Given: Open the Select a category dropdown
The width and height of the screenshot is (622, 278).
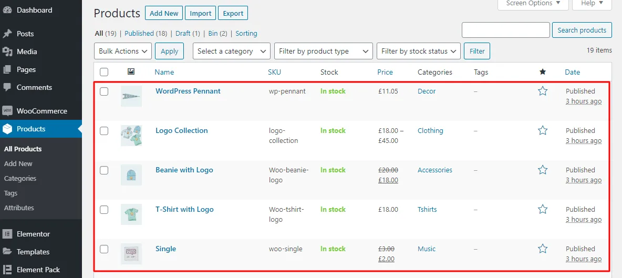Looking at the screenshot, I should [232, 51].
